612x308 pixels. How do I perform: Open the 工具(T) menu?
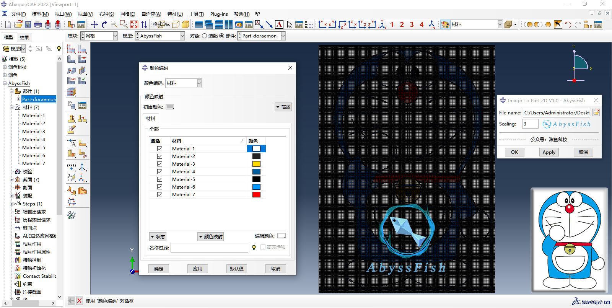[197, 14]
